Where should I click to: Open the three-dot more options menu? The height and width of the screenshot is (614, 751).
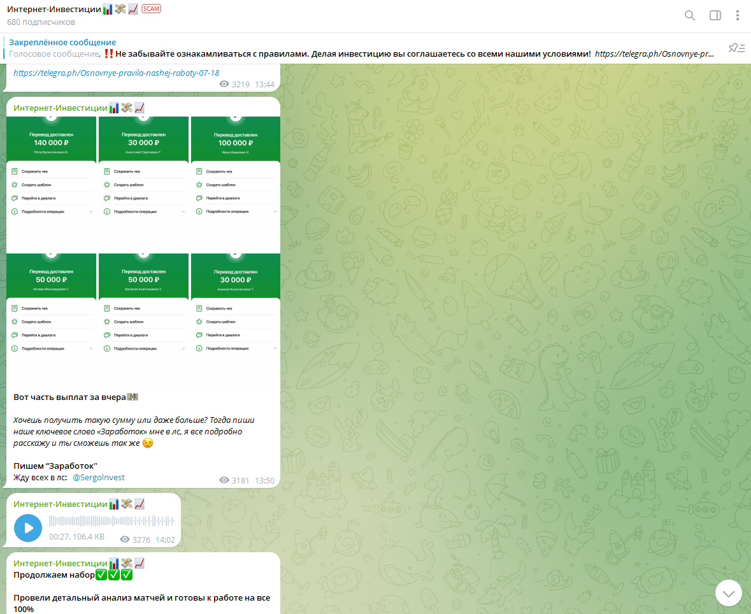pos(738,15)
